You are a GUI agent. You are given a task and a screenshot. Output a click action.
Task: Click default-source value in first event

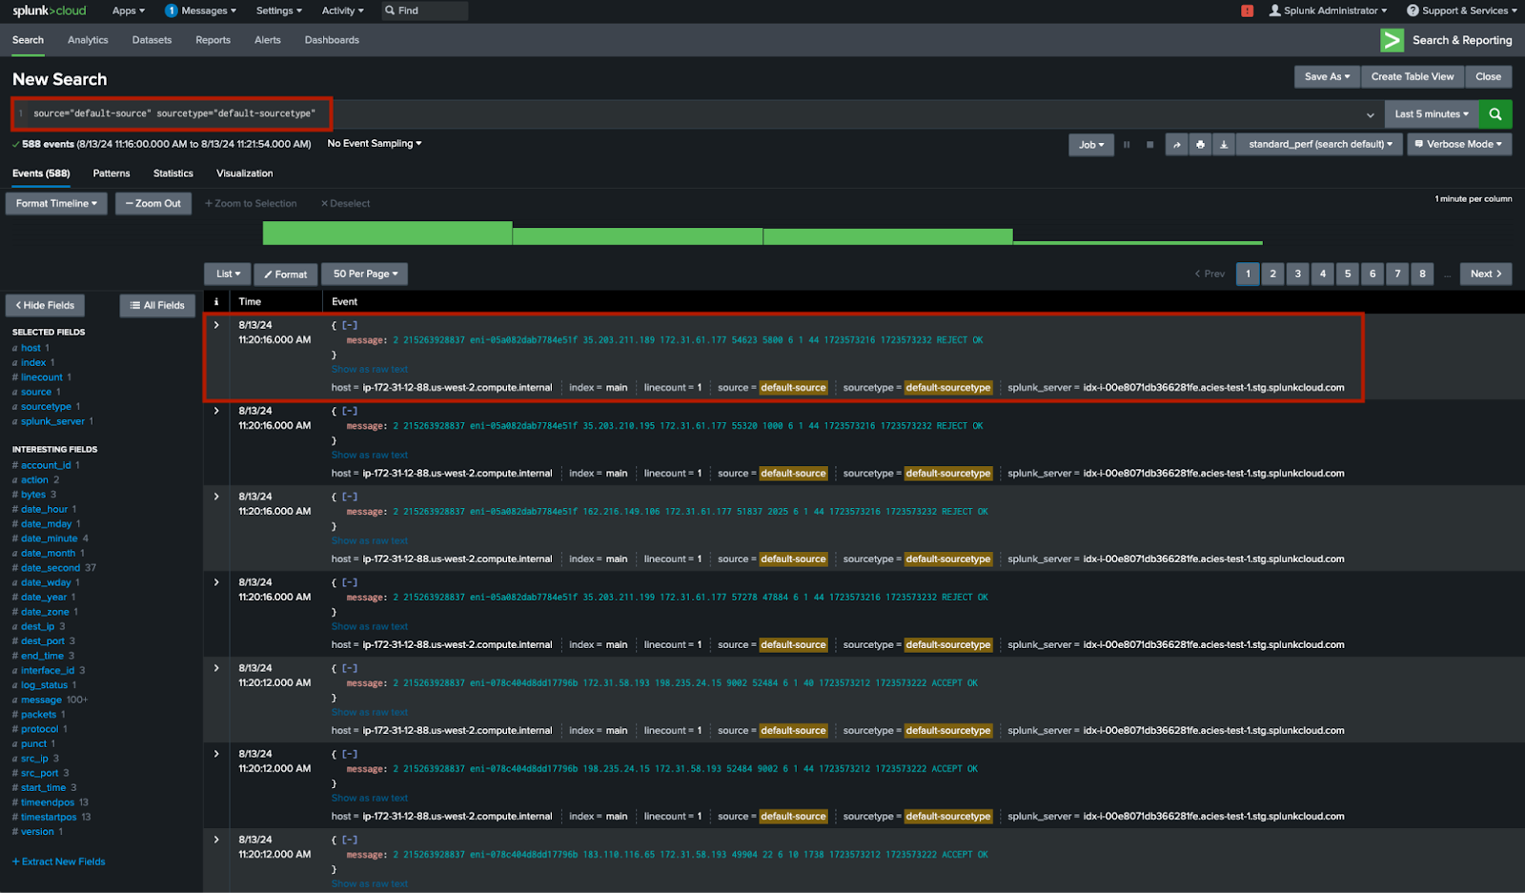coord(793,388)
